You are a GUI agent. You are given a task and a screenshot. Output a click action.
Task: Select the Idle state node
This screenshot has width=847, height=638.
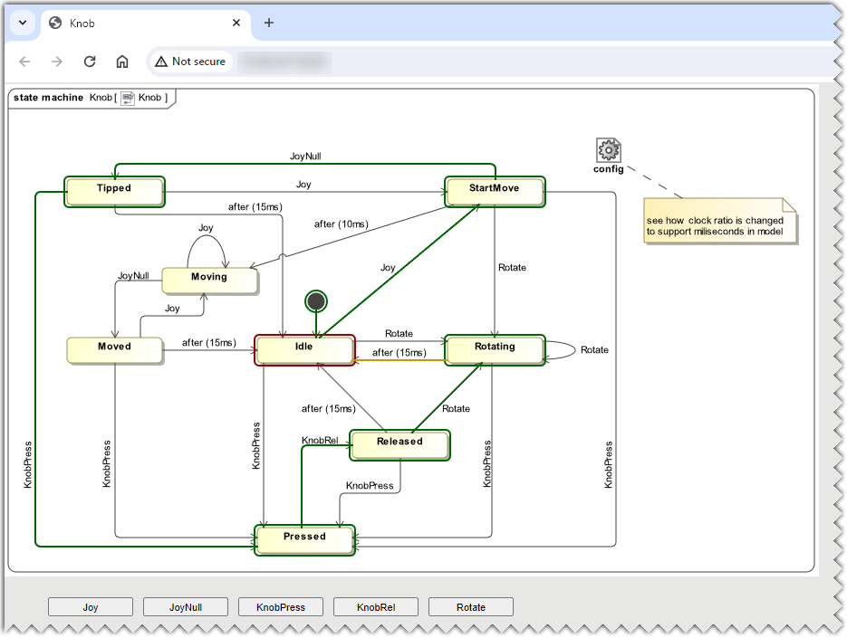coord(304,348)
